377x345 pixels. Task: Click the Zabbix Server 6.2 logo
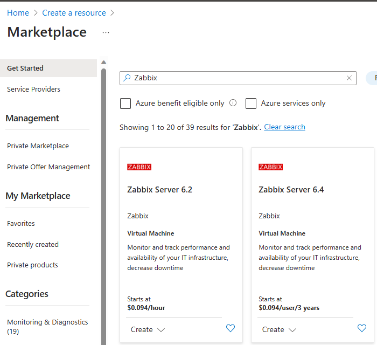point(139,167)
